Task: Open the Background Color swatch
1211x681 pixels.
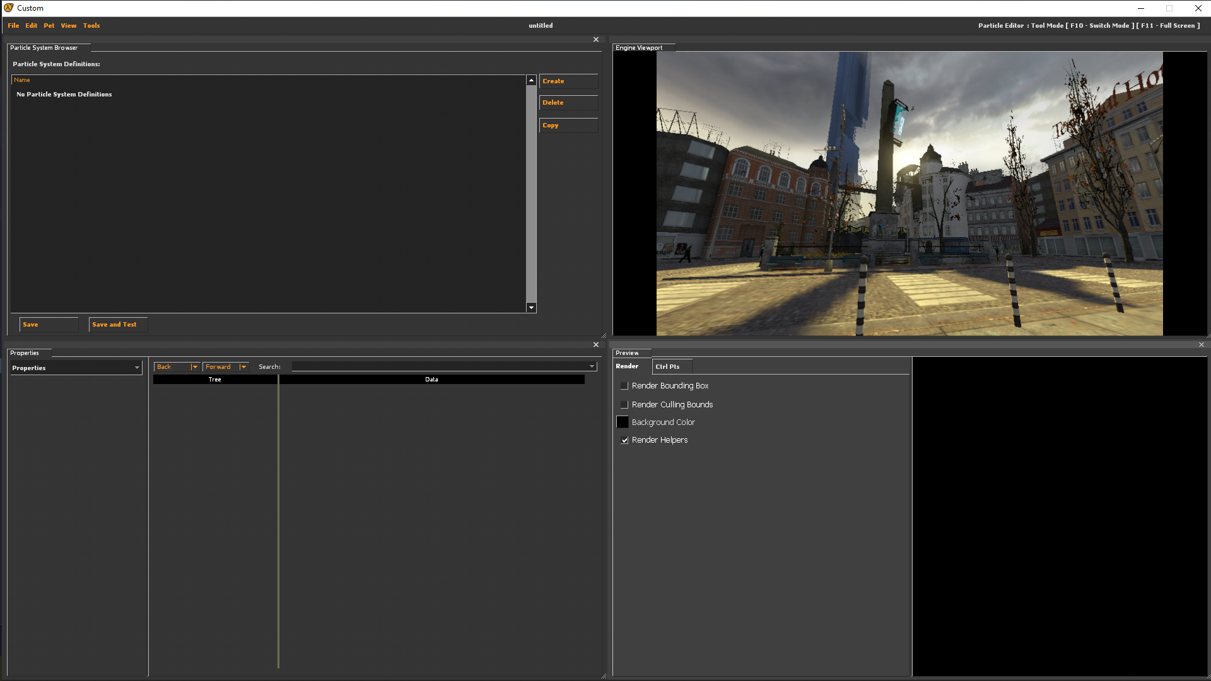Action: point(623,422)
